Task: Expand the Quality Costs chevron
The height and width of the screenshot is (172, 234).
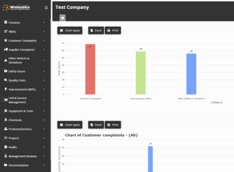Action: (44, 80)
